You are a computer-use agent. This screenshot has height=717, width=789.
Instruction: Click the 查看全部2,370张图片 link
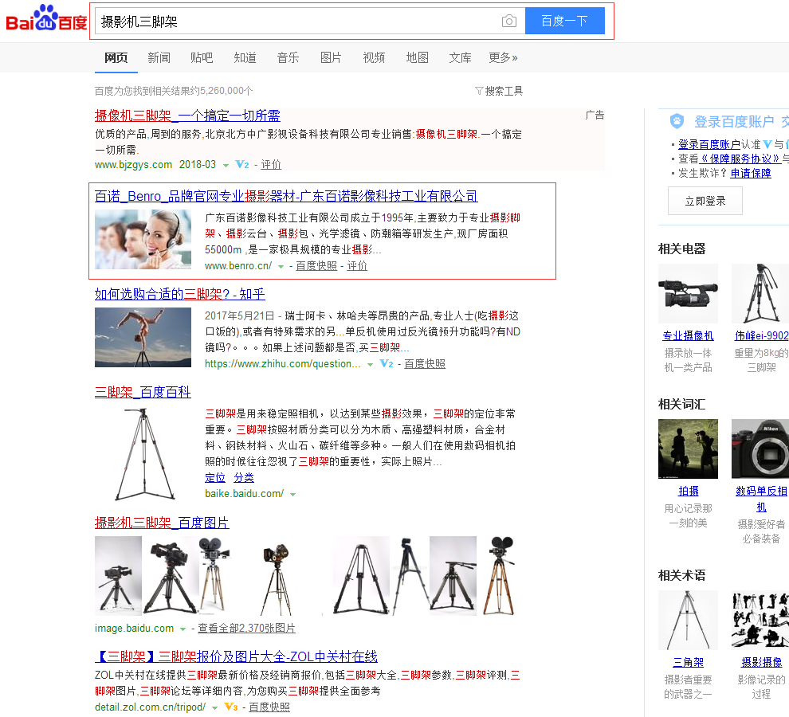pyautogui.click(x=246, y=629)
